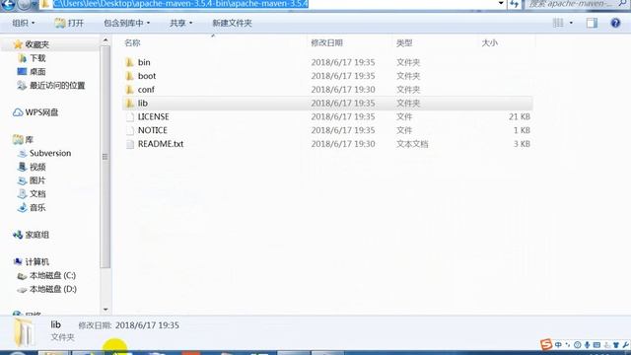Open the WPS网盘 cloud drive
Viewport: 631px width, 355px height.
pos(41,112)
